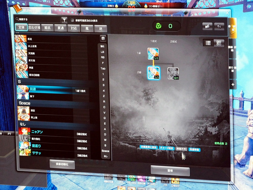Jump to Z in key list
The width and height of the screenshot is (253, 190).
tap(104, 96)
